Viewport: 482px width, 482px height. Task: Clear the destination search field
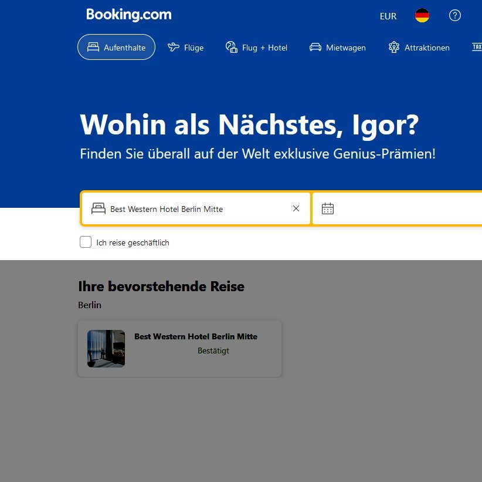296,208
